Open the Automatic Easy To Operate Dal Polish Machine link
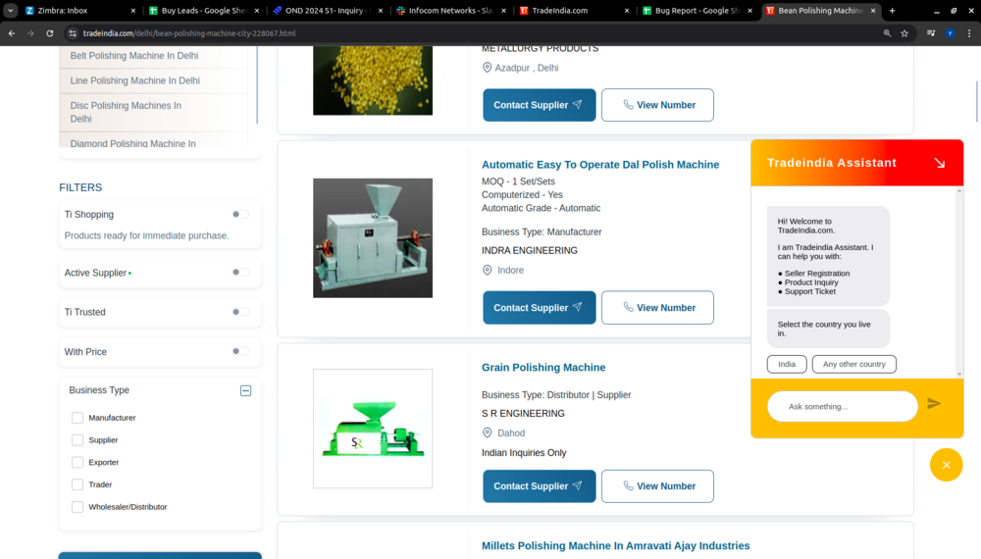Viewport: 981px width, 559px height. [599, 165]
